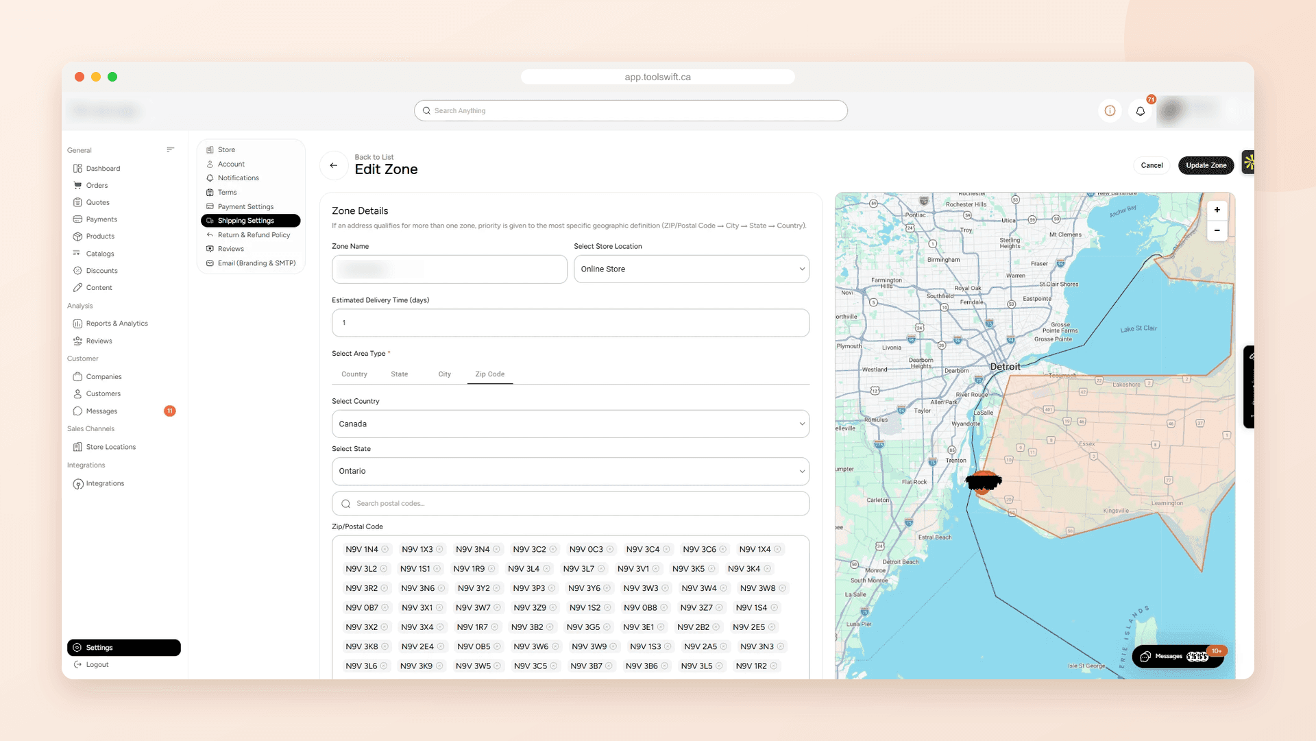
Task: Switch to the Country area type tab
Action: [x=354, y=374]
